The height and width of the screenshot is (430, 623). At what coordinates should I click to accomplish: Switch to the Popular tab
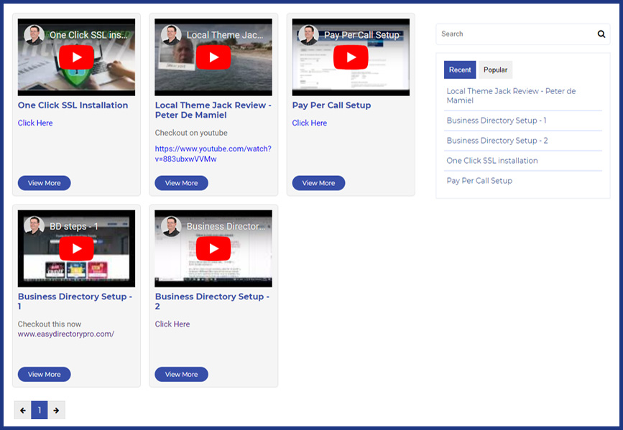495,70
